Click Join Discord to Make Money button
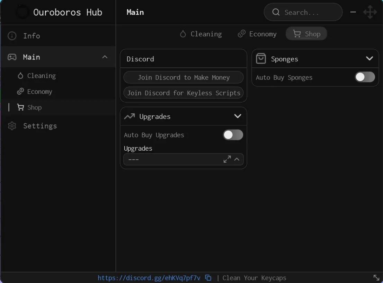Viewport: 383px width, 283px height. (184, 77)
